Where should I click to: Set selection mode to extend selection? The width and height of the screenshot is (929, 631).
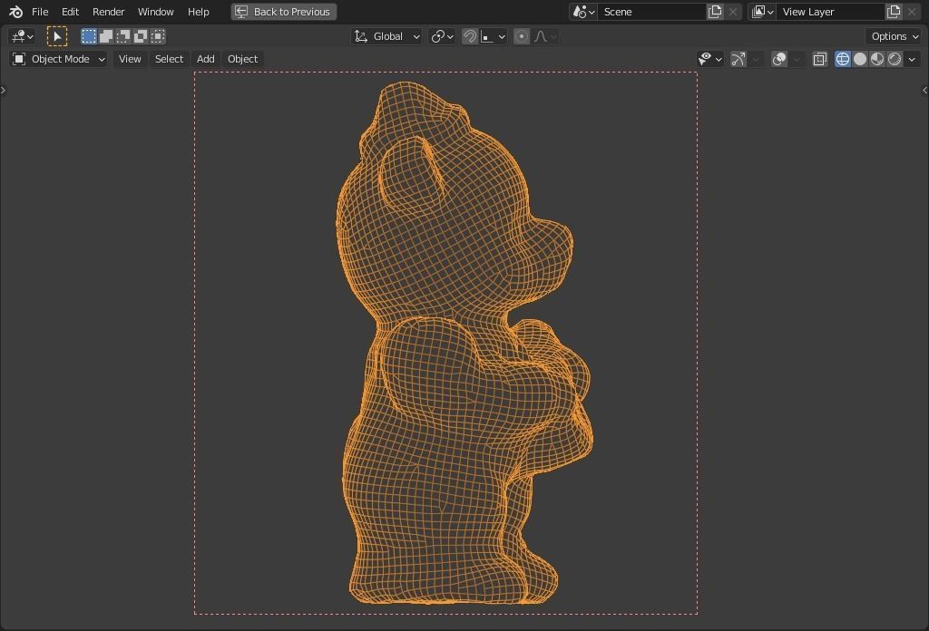(x=106, y=36)
